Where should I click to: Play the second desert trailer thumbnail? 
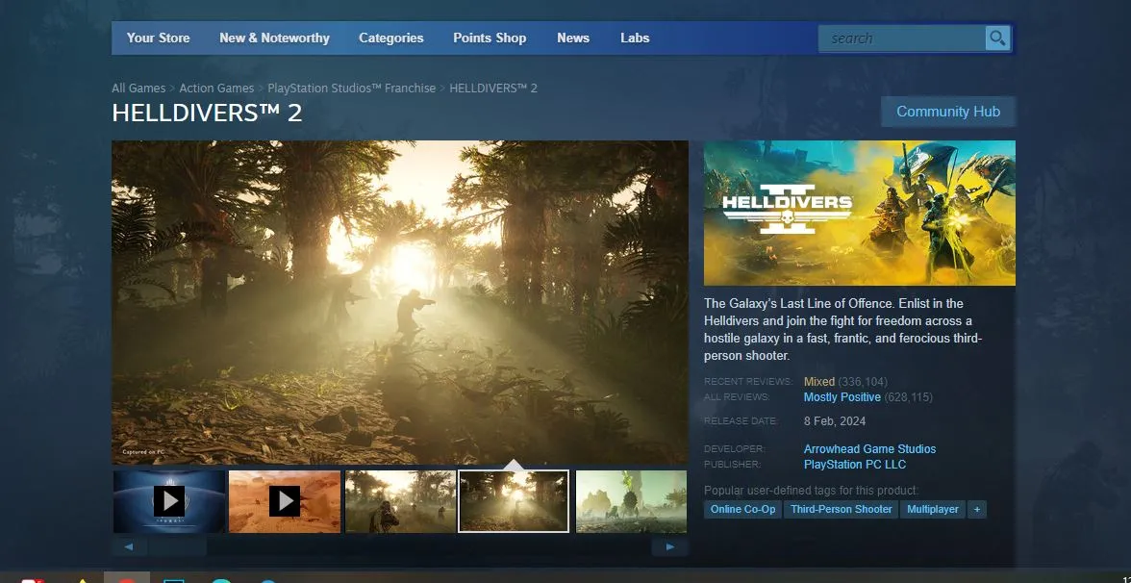285,501
